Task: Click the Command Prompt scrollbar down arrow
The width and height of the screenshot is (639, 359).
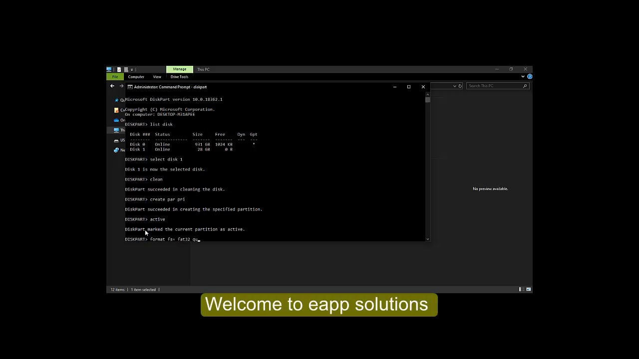Action: point(427,239)
